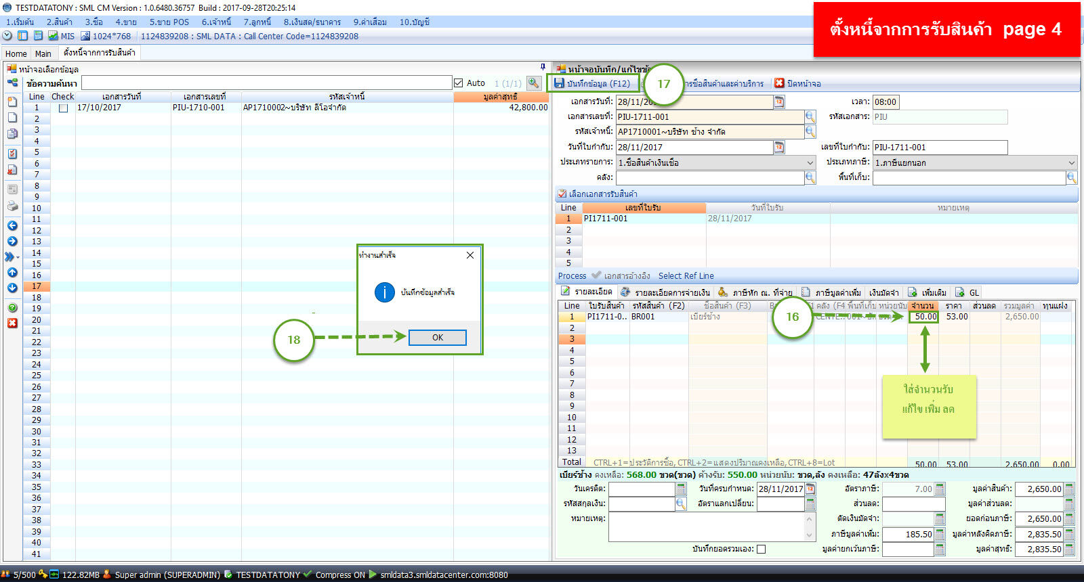Open menu 5.ขาย POS
Viewport: 1084px width, 582px height.
(x=169, y=22)
